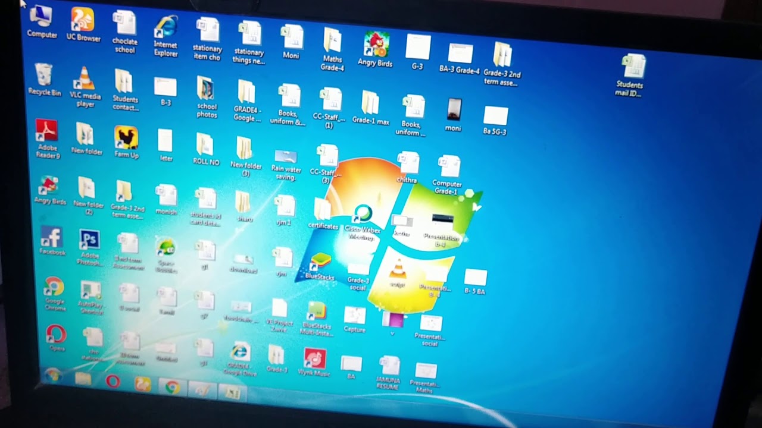Select the stationary things ne... file

click(x=249, y=43)
